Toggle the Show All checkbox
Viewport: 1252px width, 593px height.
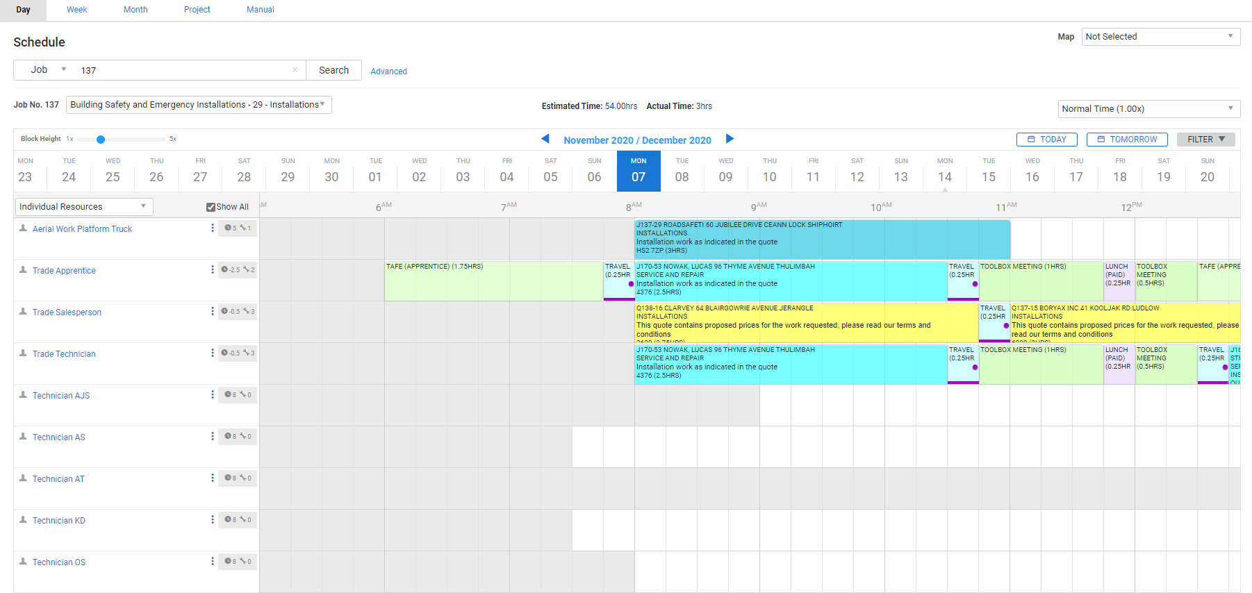click(211, 207)
